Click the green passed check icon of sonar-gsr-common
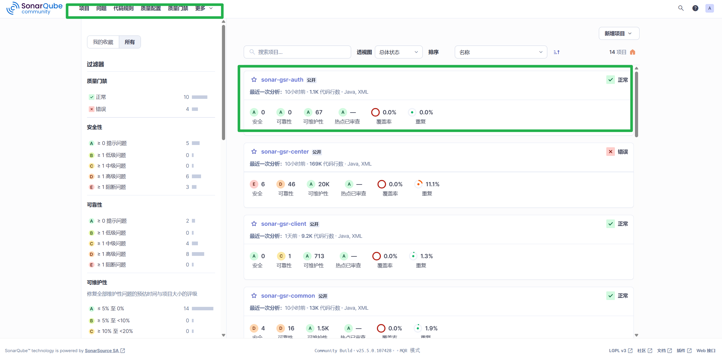 [x=610, y=296]
